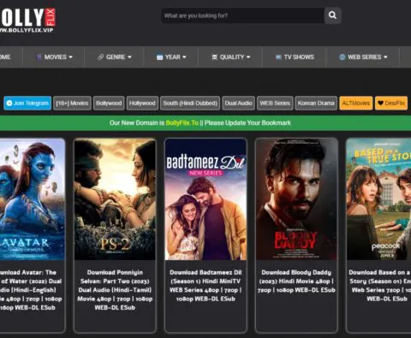The height and width of the screenshot is (338, 411).
Task: Open the DesiFlix button
Action: point(391,103)
